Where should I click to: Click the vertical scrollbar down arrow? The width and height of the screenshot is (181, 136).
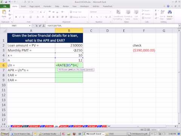pos(179,124)
